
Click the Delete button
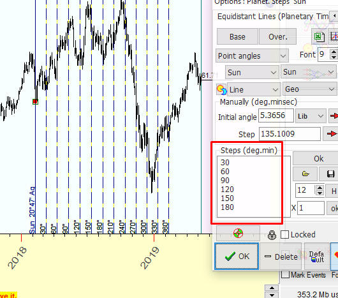point(281,257)
